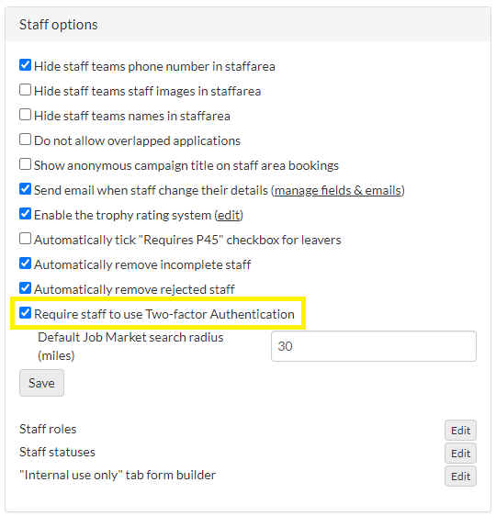The height and width of the screenshot is (516, 496).
Task: Toggle Require staff Two-factor Authentication checkbox
Action: [26, 313]
